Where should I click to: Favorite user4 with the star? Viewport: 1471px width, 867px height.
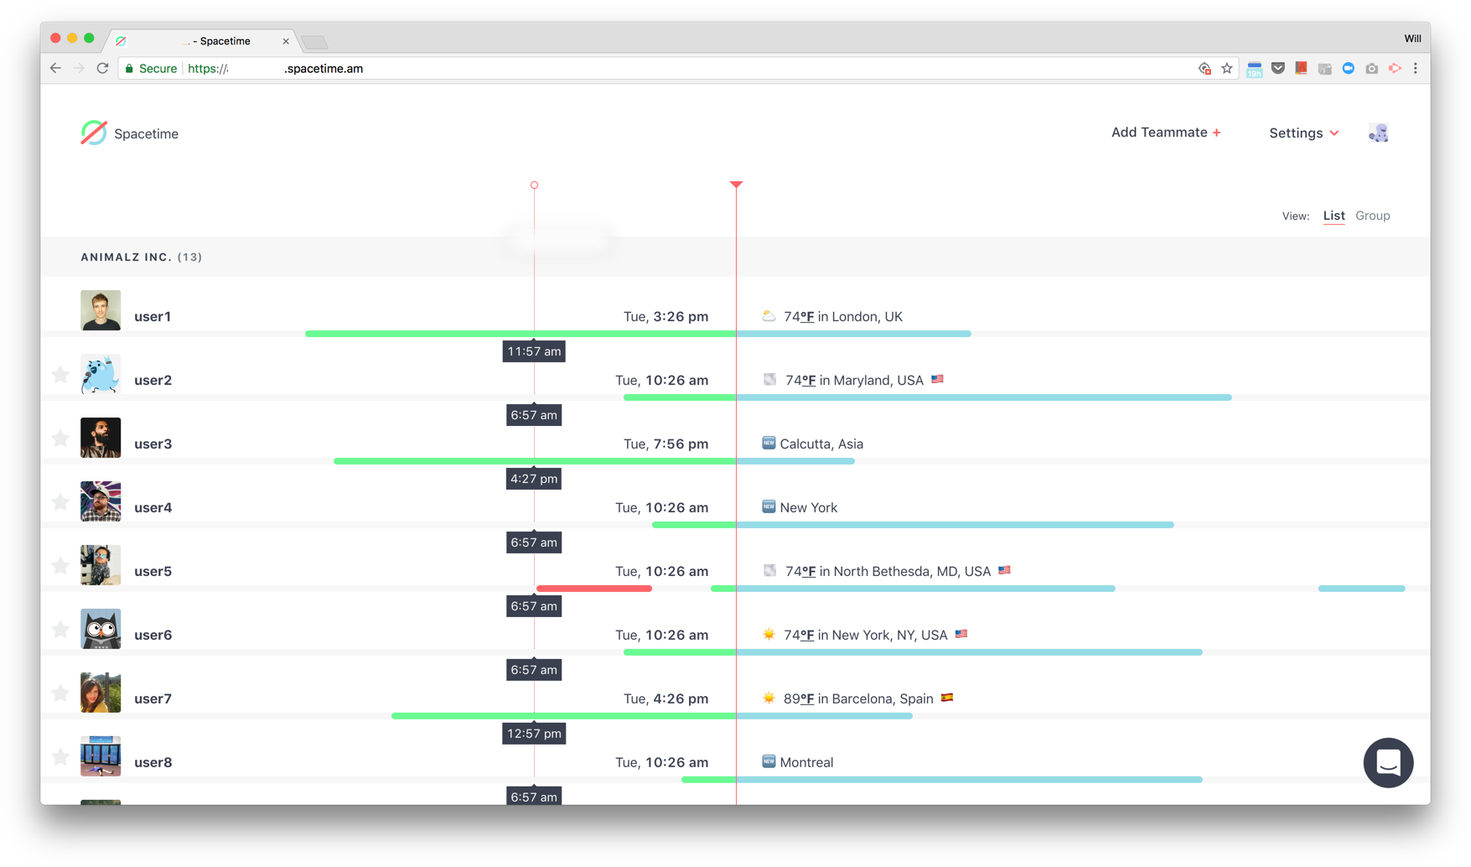60,502
